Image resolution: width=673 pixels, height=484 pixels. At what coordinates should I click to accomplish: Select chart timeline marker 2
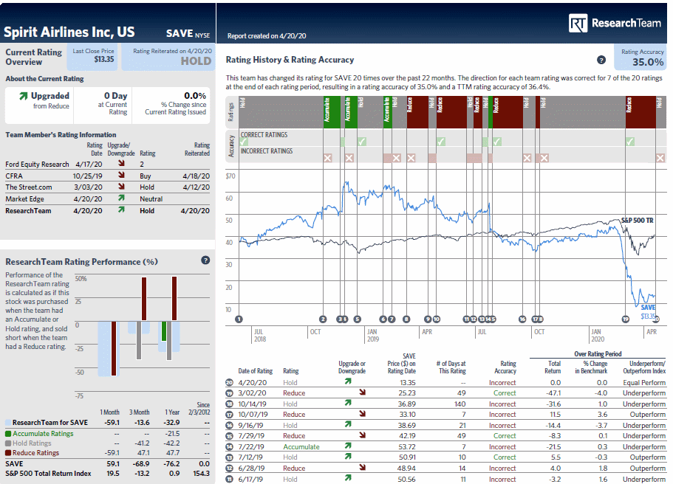[323, 319]
